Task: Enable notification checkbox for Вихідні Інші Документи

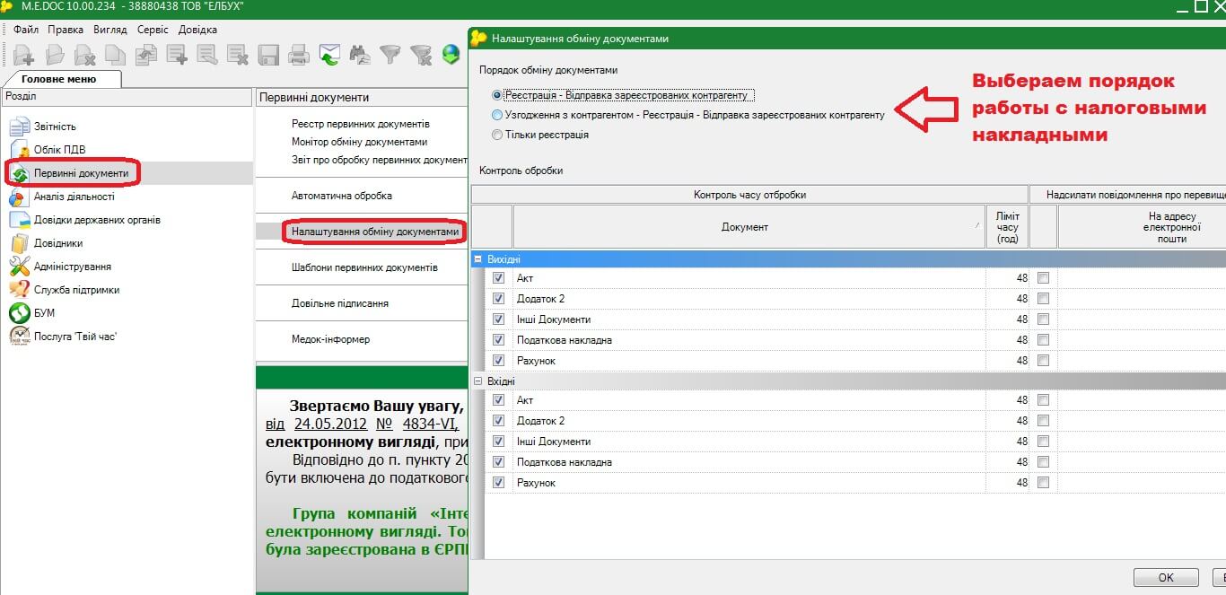Action: pos(1043,319)
